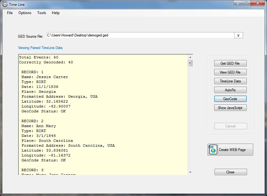Show the generated JavaScript
Image resolution: width=267 pixels, height=196 pixels.
[x=230, y=107]
